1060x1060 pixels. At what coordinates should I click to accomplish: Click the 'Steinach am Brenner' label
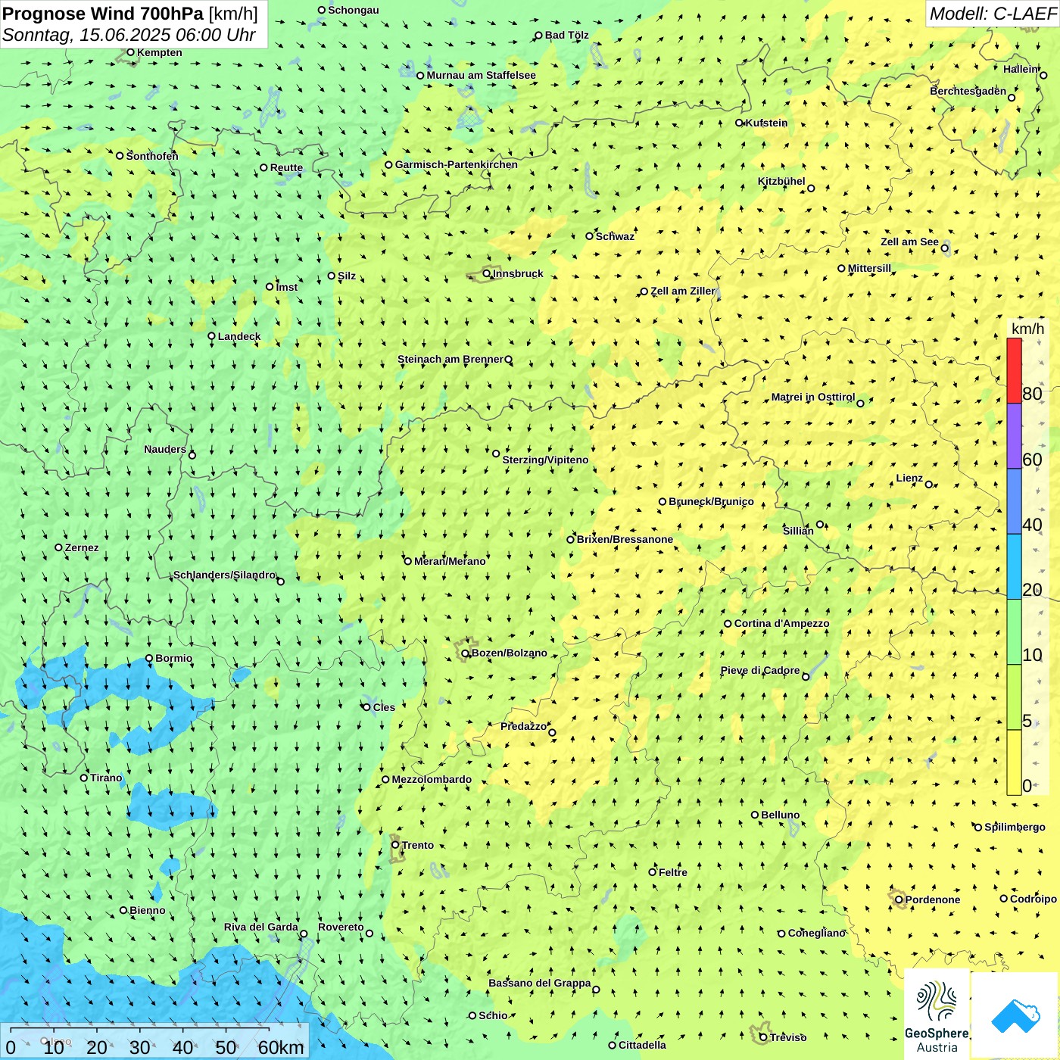(450, 359)
